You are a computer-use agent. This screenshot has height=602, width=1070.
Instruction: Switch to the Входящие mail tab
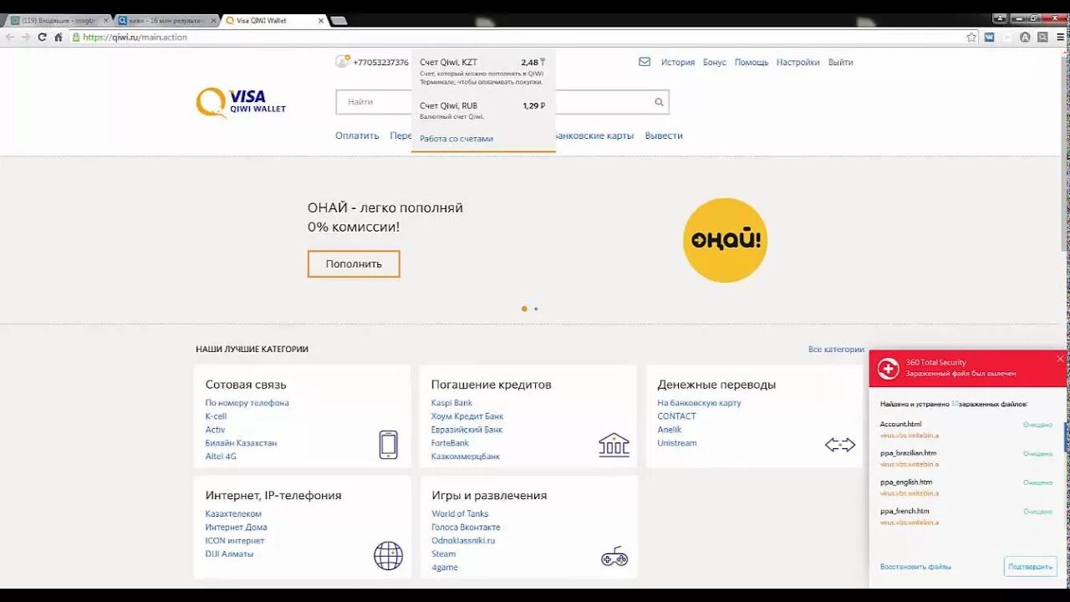57,20
